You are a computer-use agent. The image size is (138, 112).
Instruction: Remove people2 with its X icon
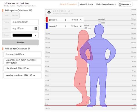(x=81, y=26)
